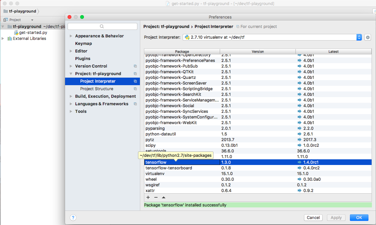Open Plugins settings
Viewport: 376px width, 225px height.
83,58
